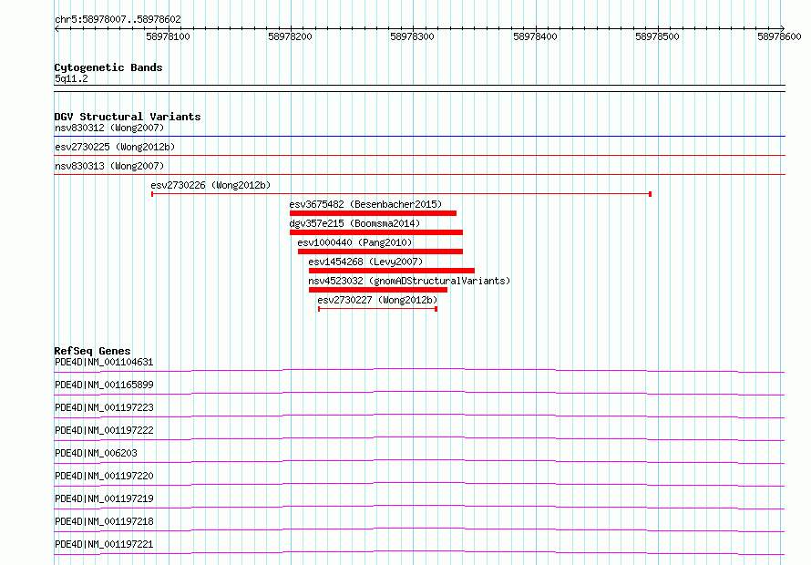Open variant nsv4523032 (gnomADStructuralVariants) label
The height and width of the screenshot is (565, 811).
pos(409,281)
